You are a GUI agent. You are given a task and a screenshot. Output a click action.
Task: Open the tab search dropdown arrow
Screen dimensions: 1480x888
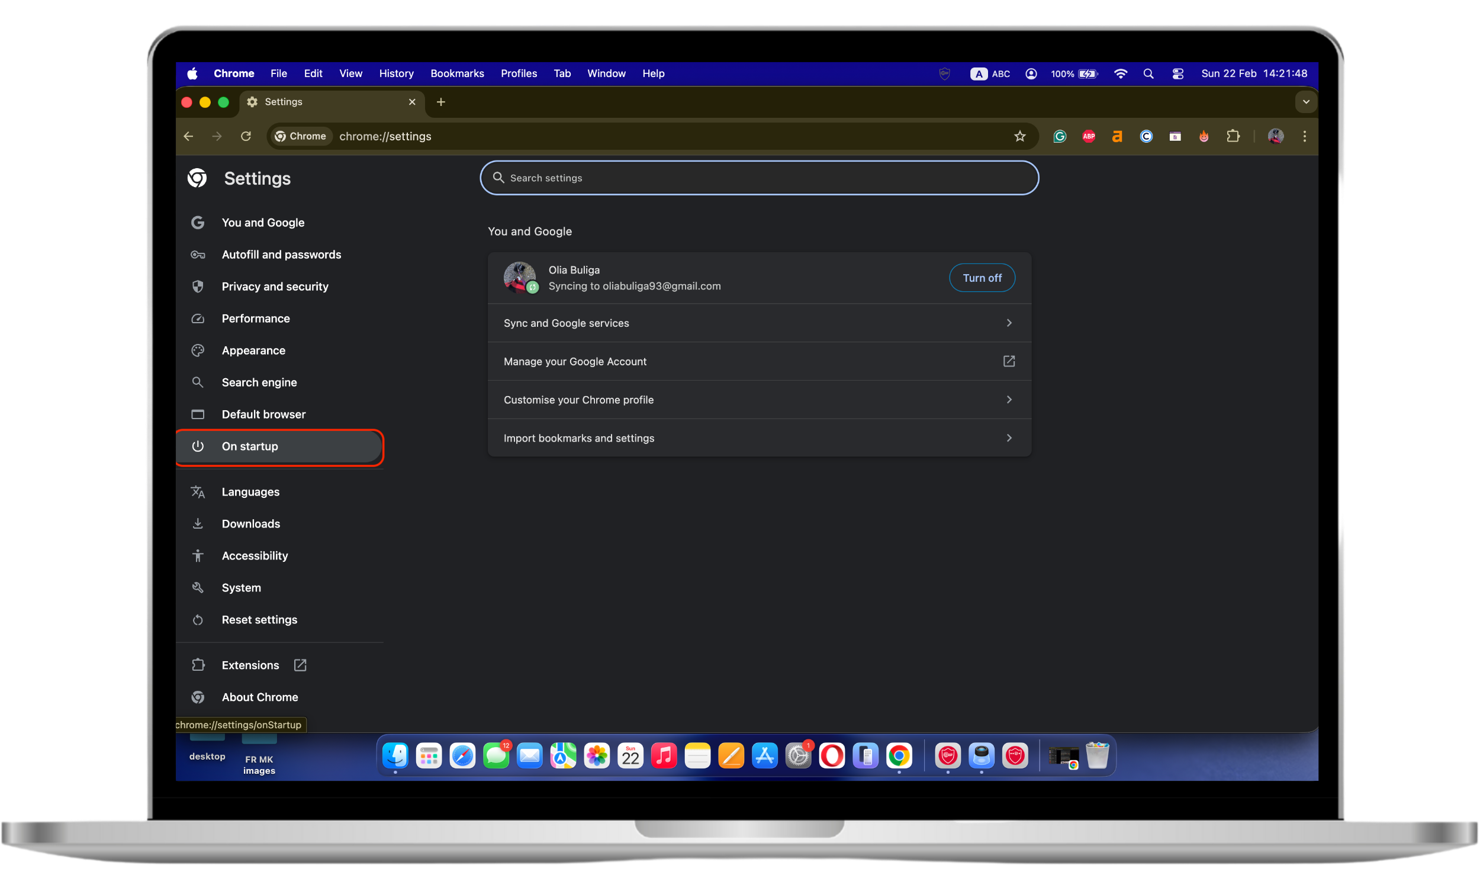pos(1306,102)
